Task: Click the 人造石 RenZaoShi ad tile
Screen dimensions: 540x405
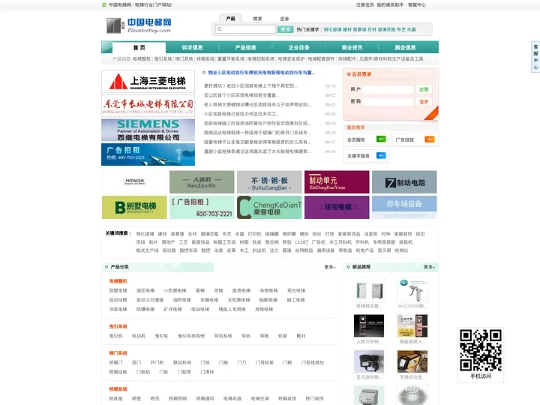Action: tap(202, 181)
